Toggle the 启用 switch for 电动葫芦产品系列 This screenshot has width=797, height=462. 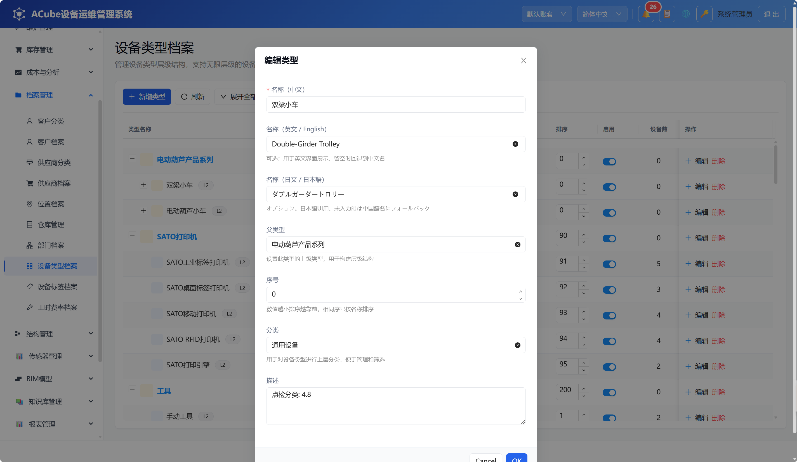point(609,162)
